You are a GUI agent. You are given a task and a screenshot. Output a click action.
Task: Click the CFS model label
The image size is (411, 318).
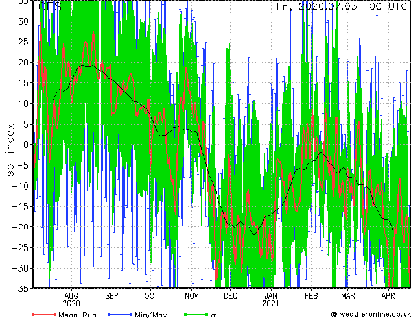pyautogui.click(x=50, y=6)
